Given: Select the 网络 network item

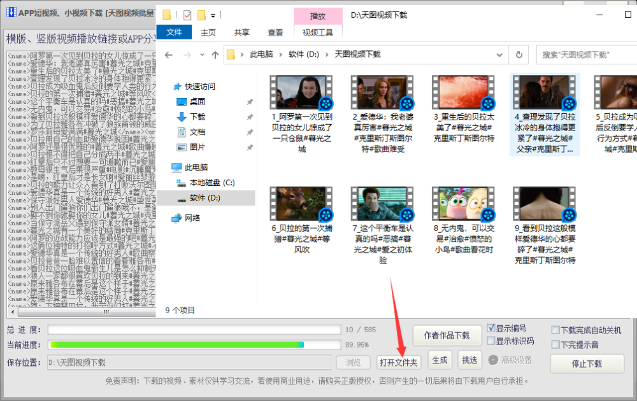Looking at the screenshot, I should (x=192, y=218).
